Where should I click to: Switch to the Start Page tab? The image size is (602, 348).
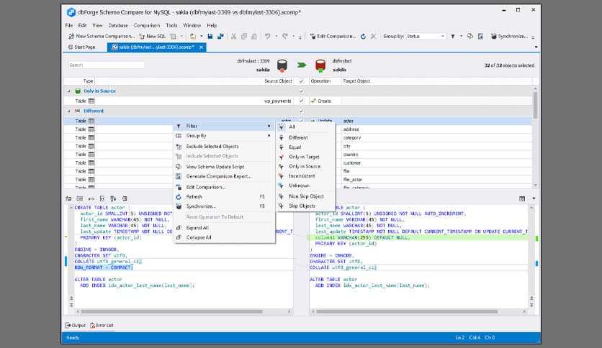(x=82, y=47)
